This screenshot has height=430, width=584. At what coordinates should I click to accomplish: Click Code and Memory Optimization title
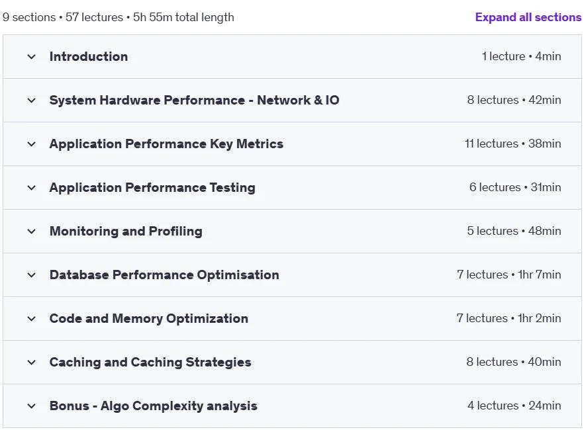coord(148,318)
